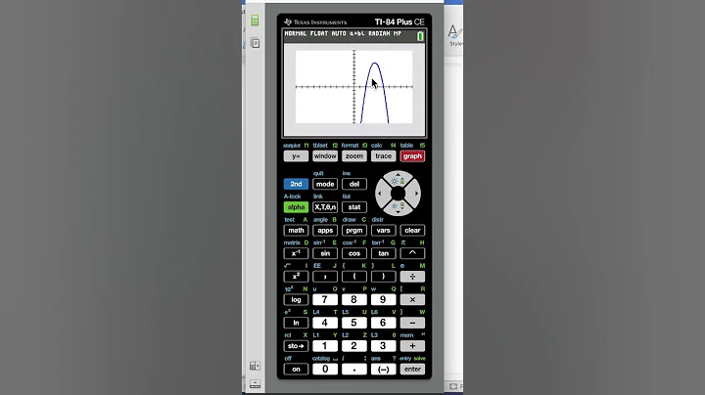Click the panel layout icon at sidebar bottom

tap(255, 366)
